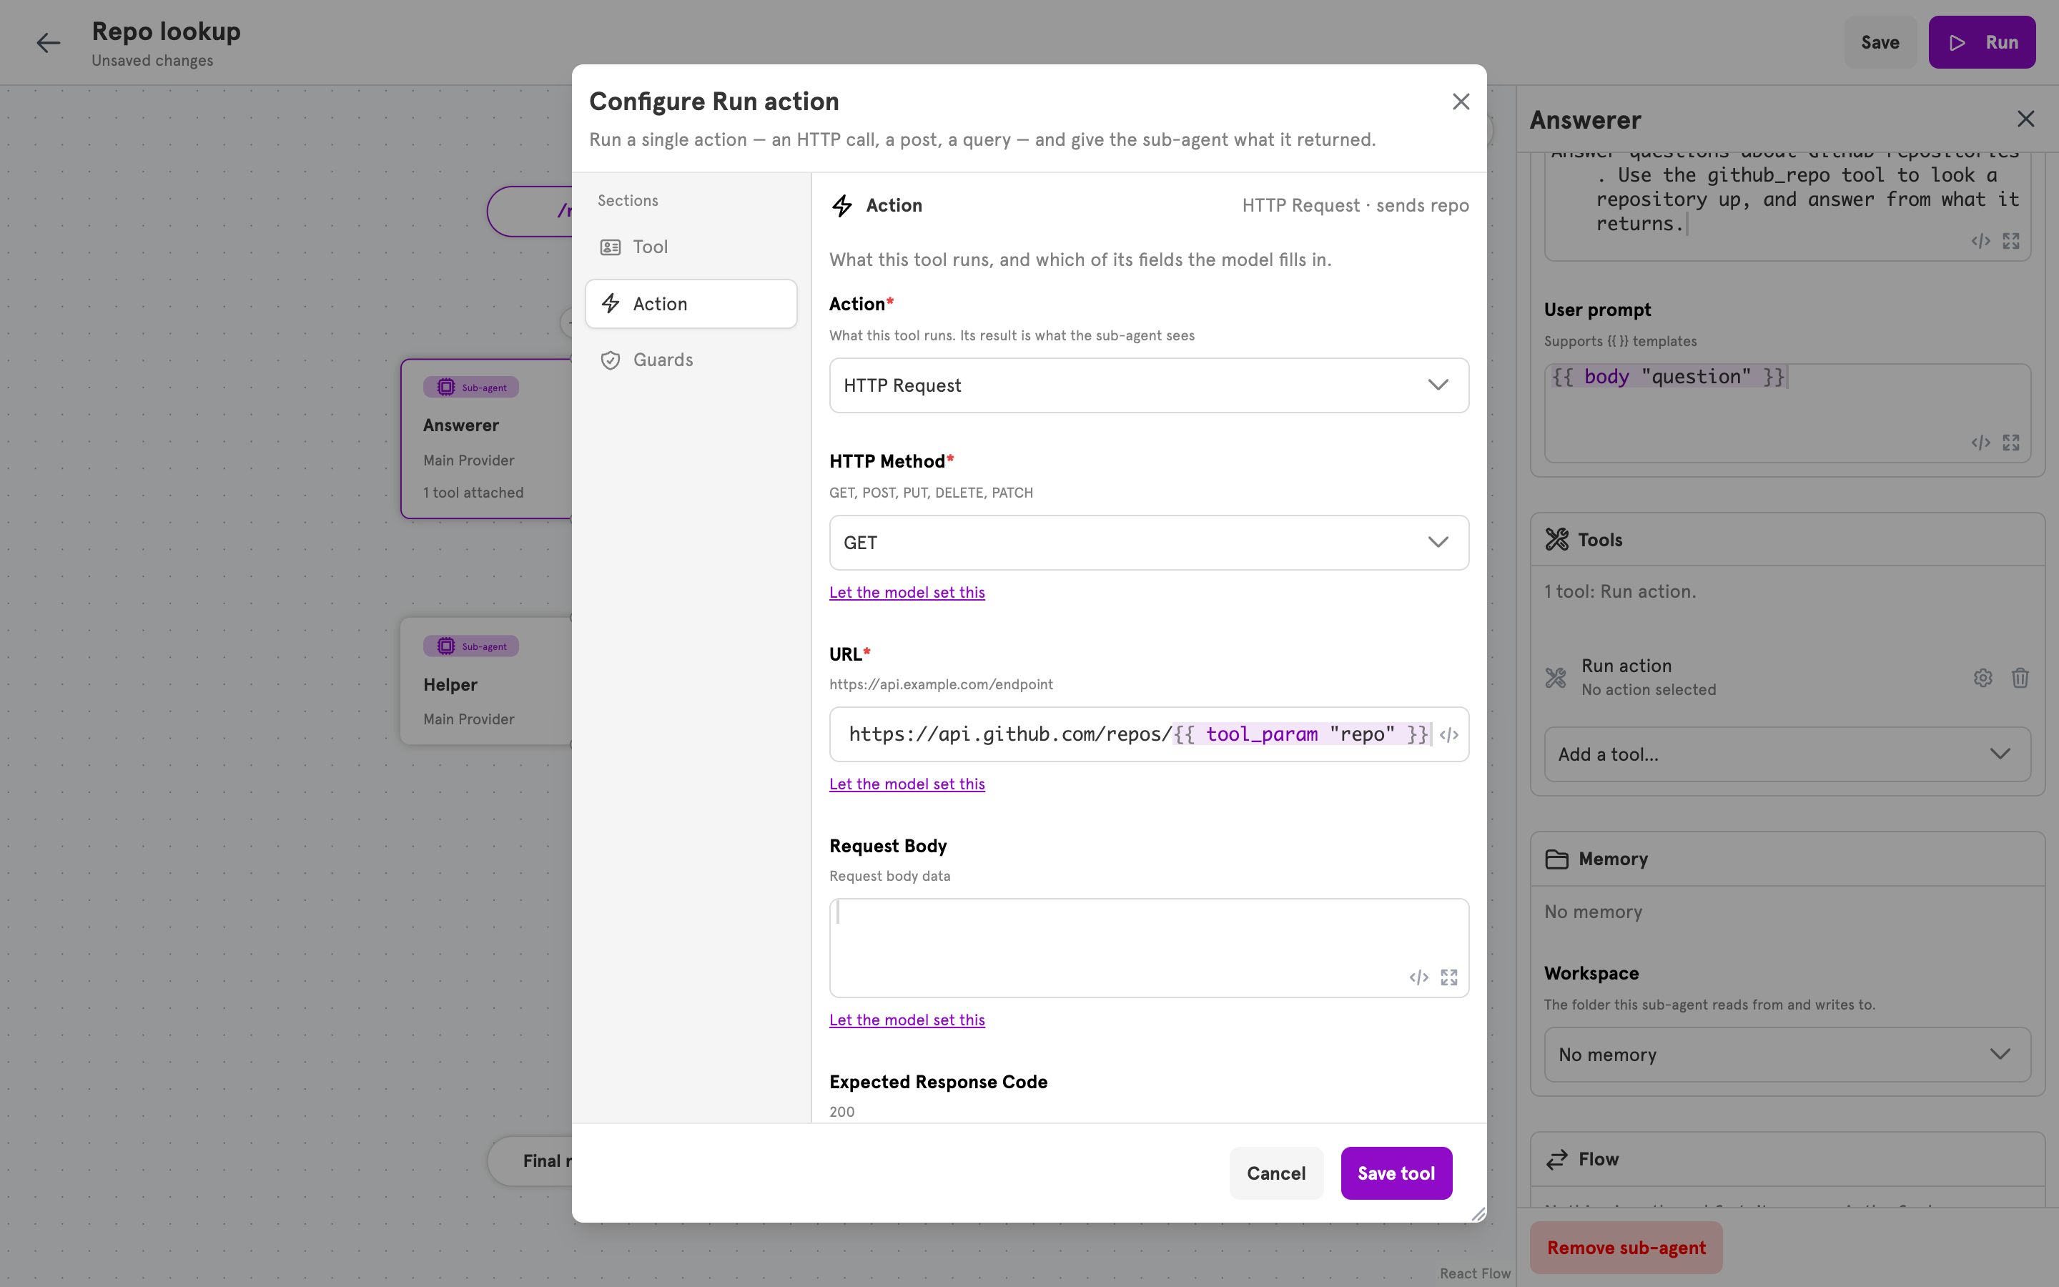The height and width of the screenshot is (1287, 2059).
Task: Open the GET HTTP Method dropdown
Action: (x=1149, y=542)
